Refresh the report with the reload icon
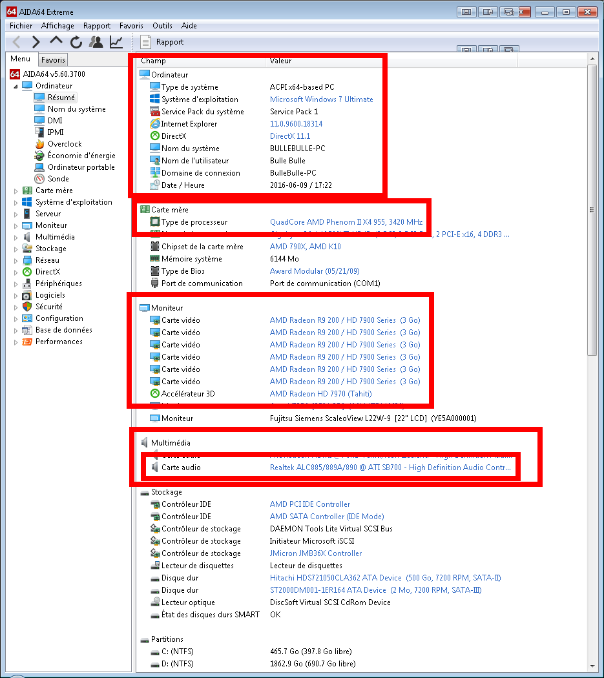 point(76,42)
